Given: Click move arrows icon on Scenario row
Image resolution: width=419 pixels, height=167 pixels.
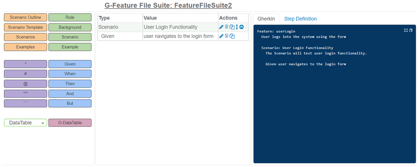Looking at the screenshot, I should [237, 27].
